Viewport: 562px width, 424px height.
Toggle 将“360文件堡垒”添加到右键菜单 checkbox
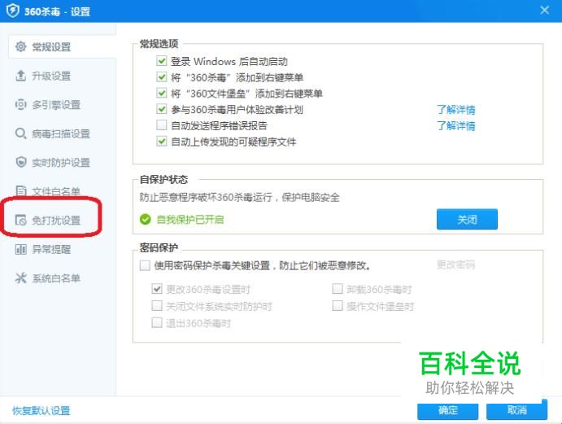pos(162,93)
